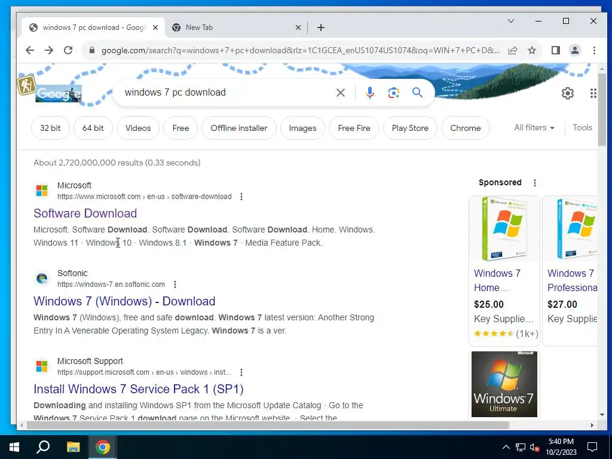Apply the Offline installer filter chip
612x459 pixels.
239,128
